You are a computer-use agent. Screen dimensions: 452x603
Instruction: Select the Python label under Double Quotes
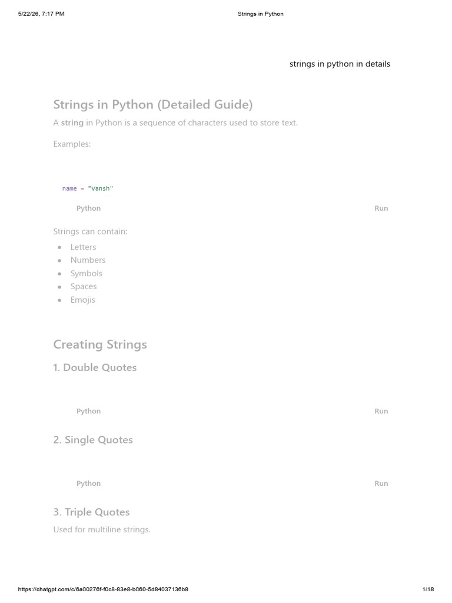coord(88,412)
